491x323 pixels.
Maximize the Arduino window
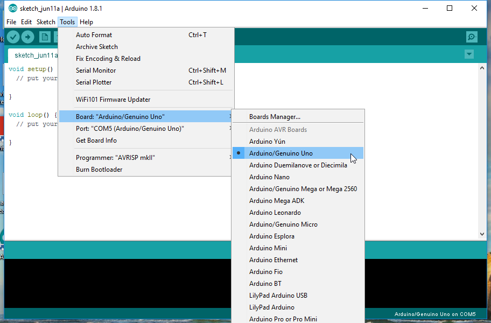450,9
